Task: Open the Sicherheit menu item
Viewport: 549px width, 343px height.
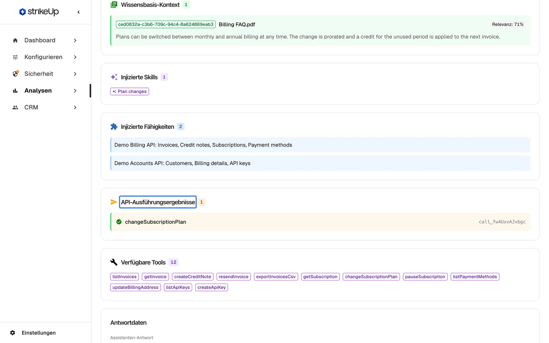Action: 45,74
